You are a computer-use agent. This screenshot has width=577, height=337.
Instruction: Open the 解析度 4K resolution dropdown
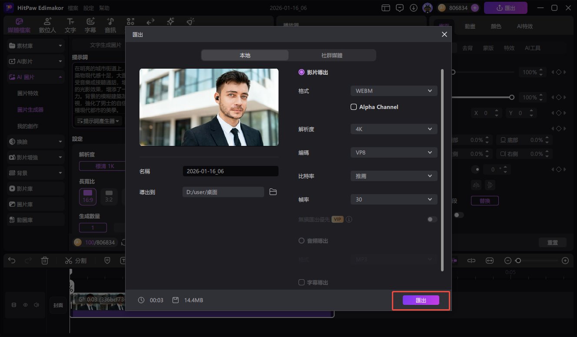click(393, 129)
